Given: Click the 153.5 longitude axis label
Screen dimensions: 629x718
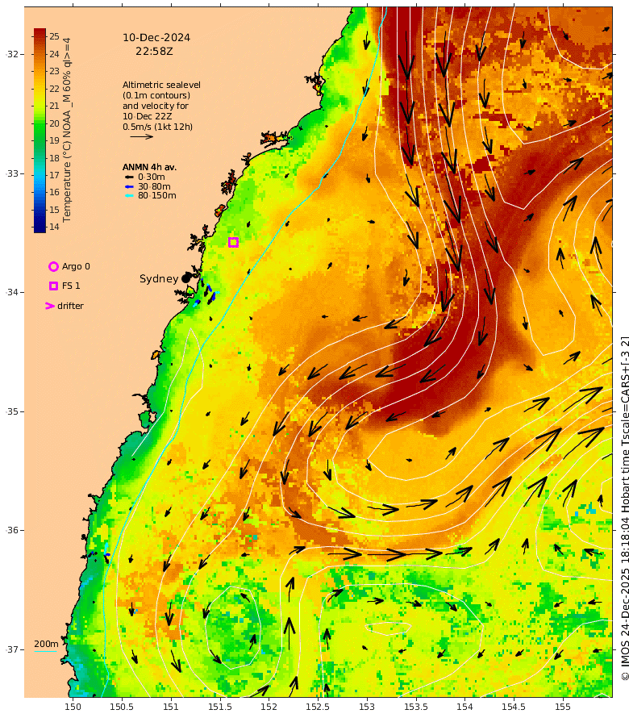Looking at the screenshot, I should (x=416, y=707).
